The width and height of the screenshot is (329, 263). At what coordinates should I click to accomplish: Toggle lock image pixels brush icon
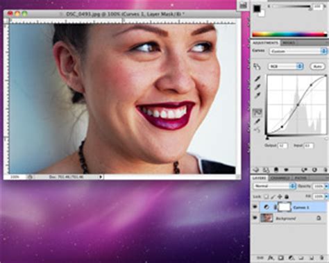[x=273, y=197]
